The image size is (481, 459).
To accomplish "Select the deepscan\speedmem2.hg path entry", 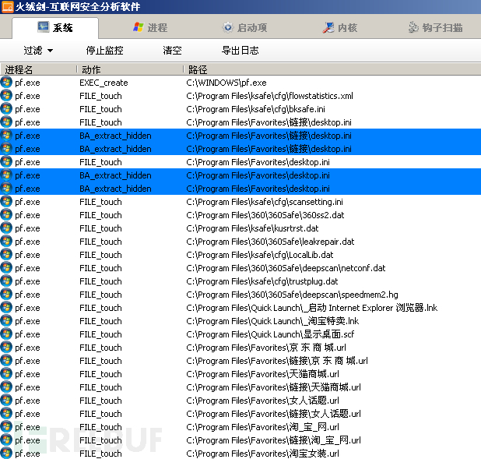I will point(292,295).
